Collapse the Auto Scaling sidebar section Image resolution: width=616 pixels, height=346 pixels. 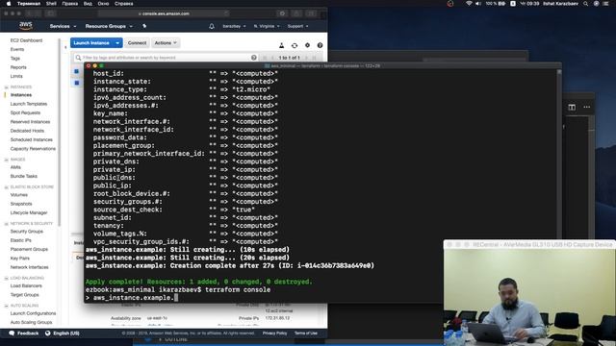[x=6, y=306]
